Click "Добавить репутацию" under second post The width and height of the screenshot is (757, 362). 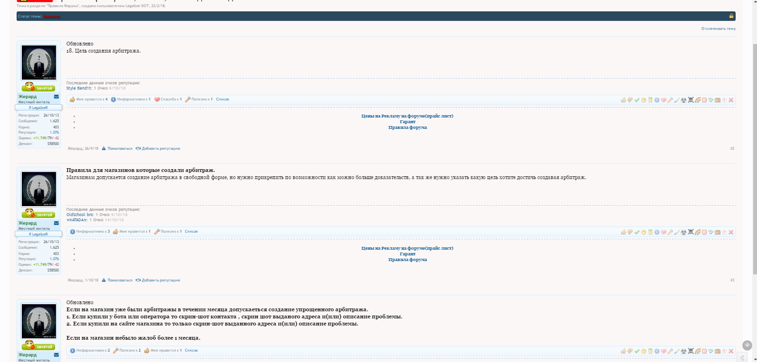[160, 281]
